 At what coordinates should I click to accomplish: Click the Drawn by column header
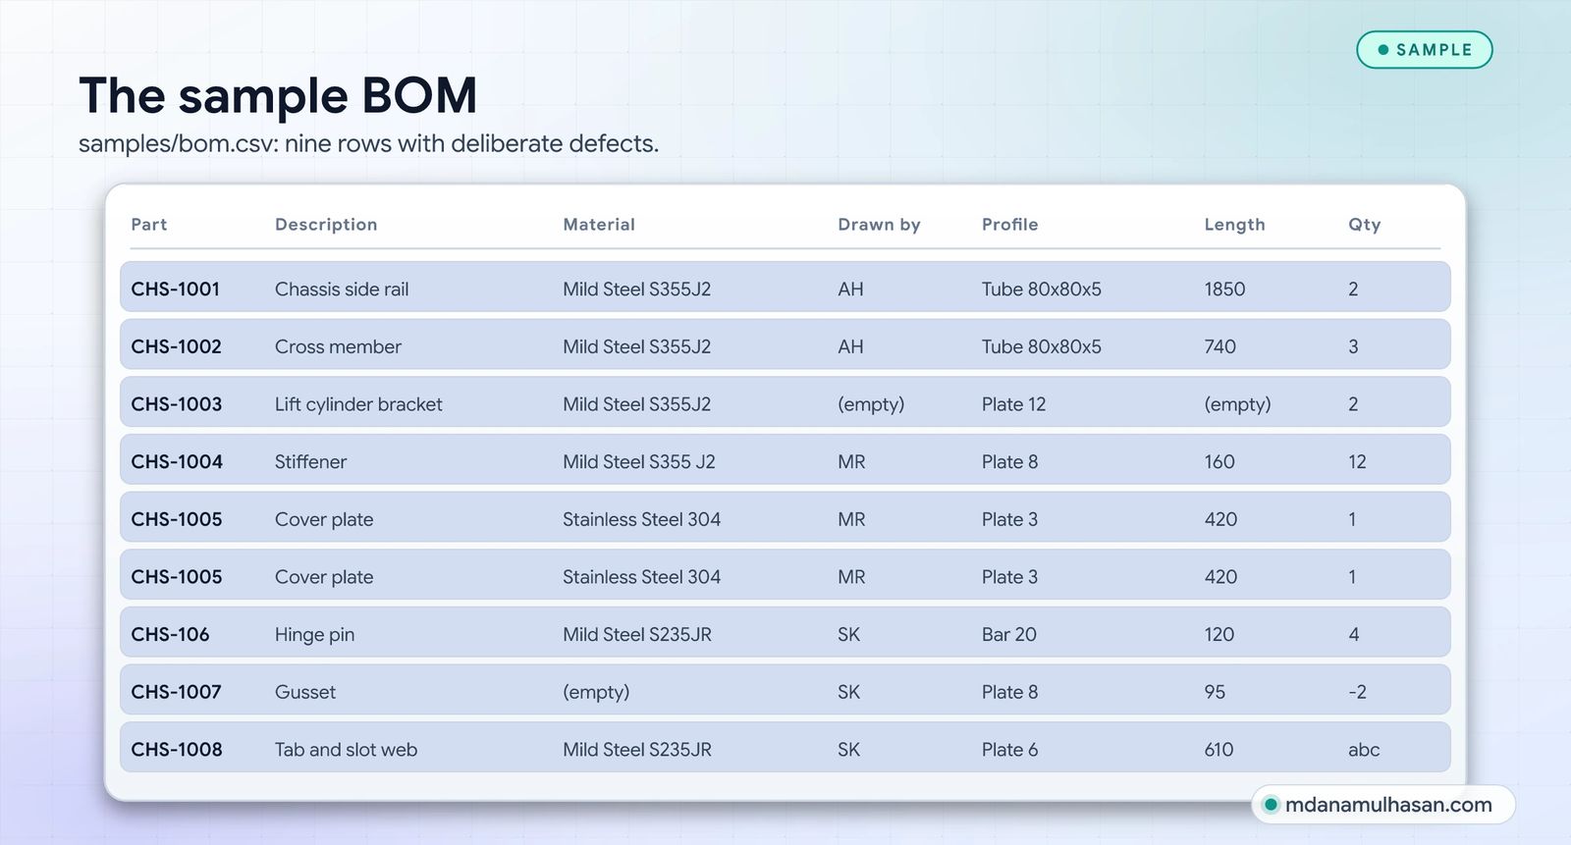(879, 225)
